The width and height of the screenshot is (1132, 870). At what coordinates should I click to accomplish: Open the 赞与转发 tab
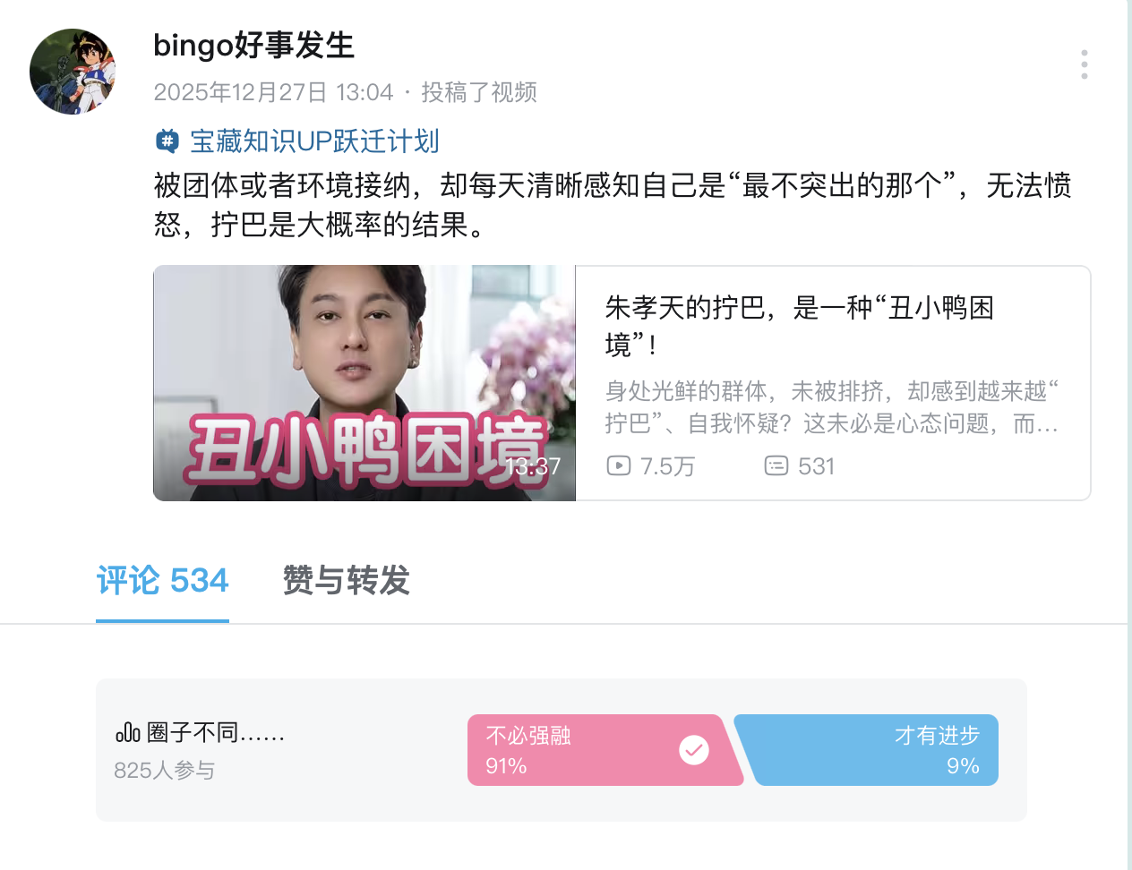[346, 581]
